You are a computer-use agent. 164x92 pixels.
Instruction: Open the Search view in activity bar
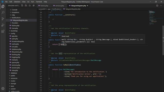click(x=3, y=13)
